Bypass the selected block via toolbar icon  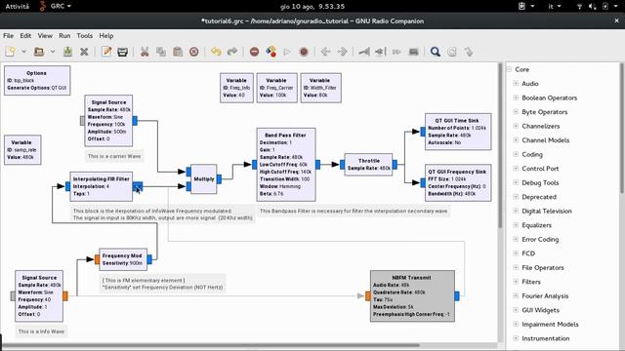[x=396, y=52]
